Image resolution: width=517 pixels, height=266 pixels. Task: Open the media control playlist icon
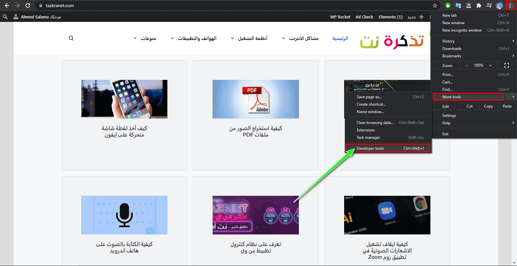tap(489, 5)
